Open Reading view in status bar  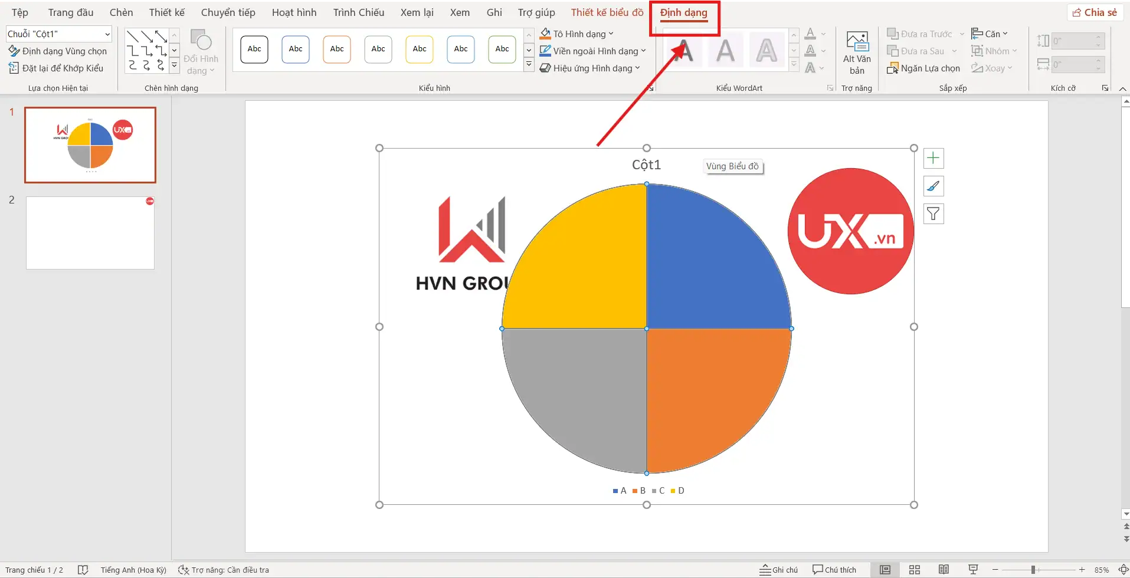[x=944, y=570]
